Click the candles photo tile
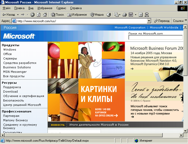The image size is (188, 144). coord(63,69)
